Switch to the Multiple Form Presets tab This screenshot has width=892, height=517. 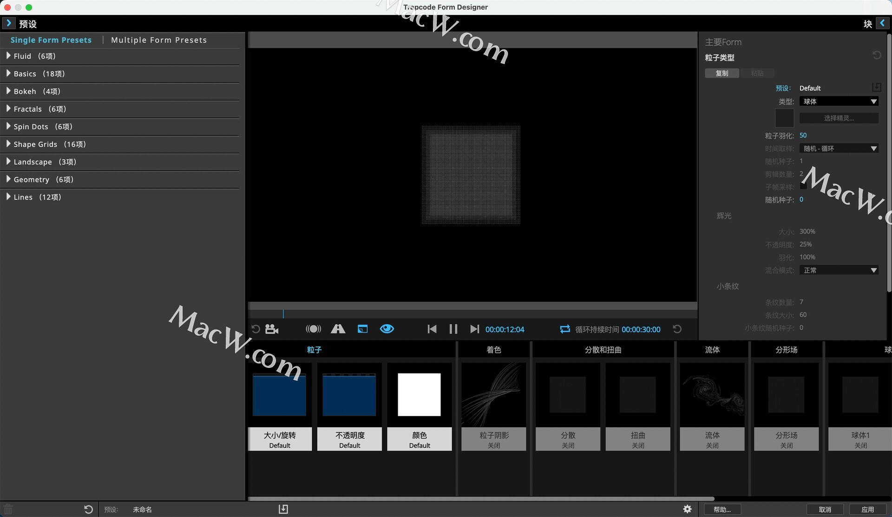(x=159, y=40)
